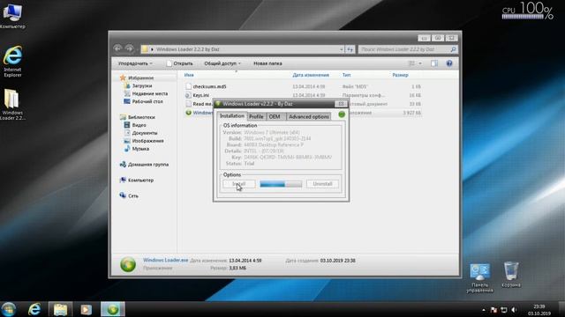This screenshot has width=565, height=317.
Task: Open the media player taskbar button
Action: (x=86, y=309)
